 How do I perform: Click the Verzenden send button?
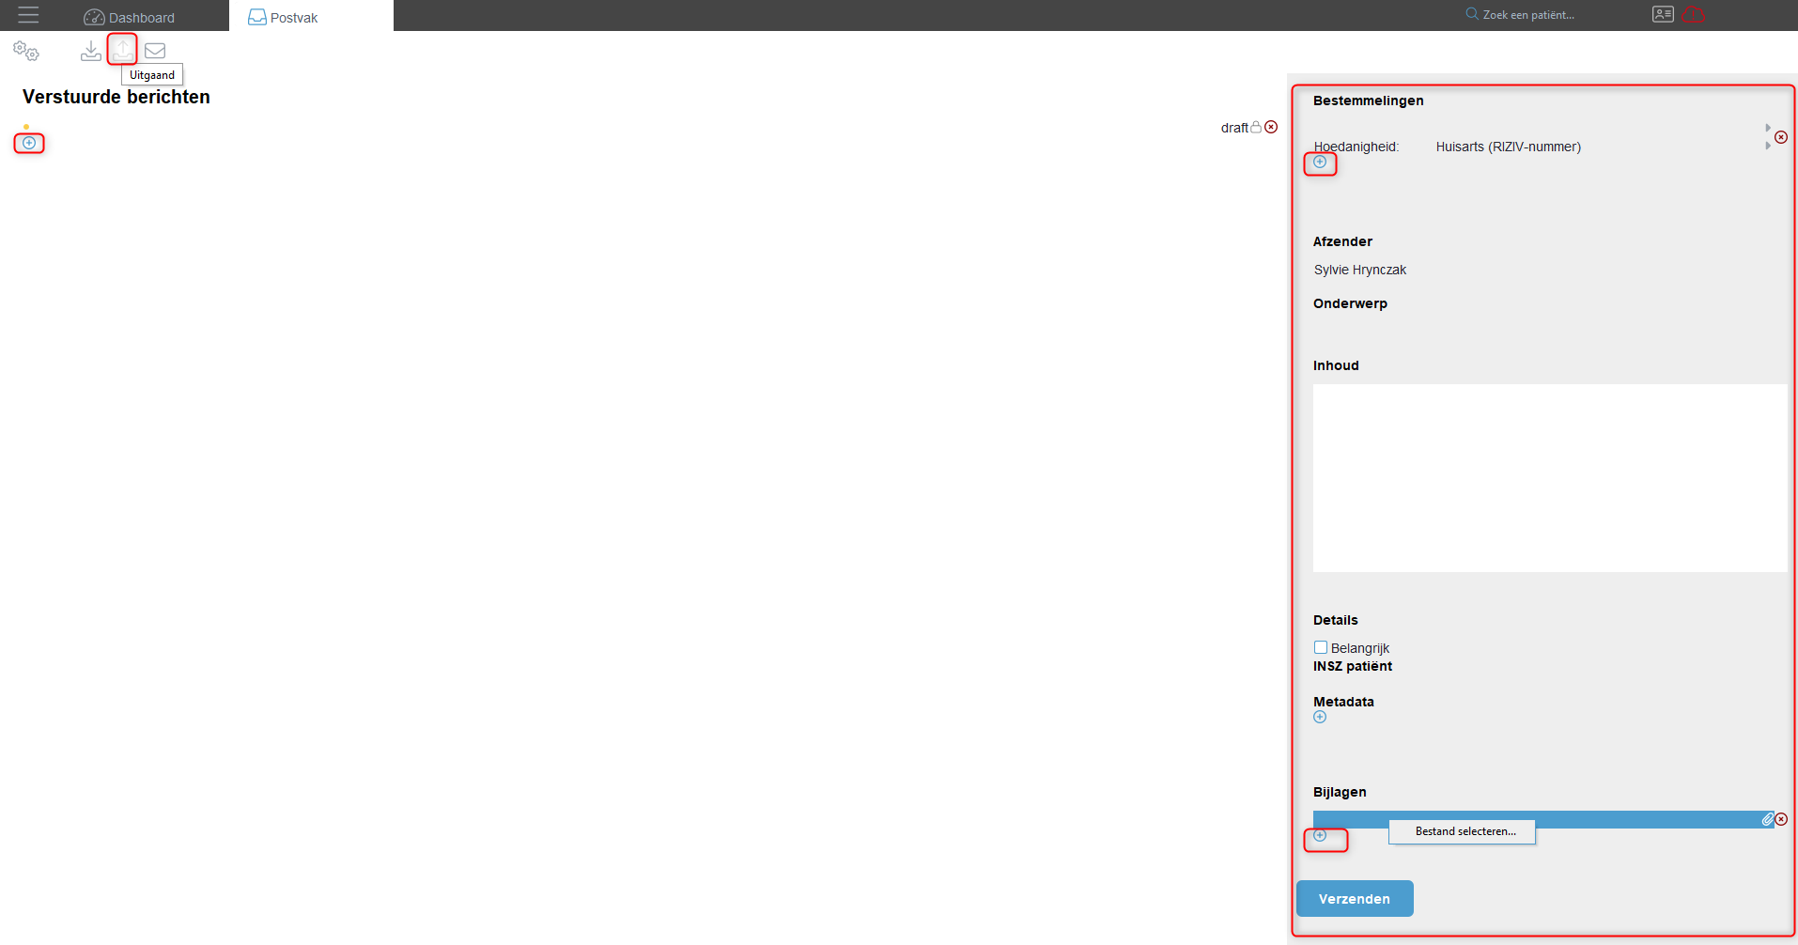[x=1355, y=898]
